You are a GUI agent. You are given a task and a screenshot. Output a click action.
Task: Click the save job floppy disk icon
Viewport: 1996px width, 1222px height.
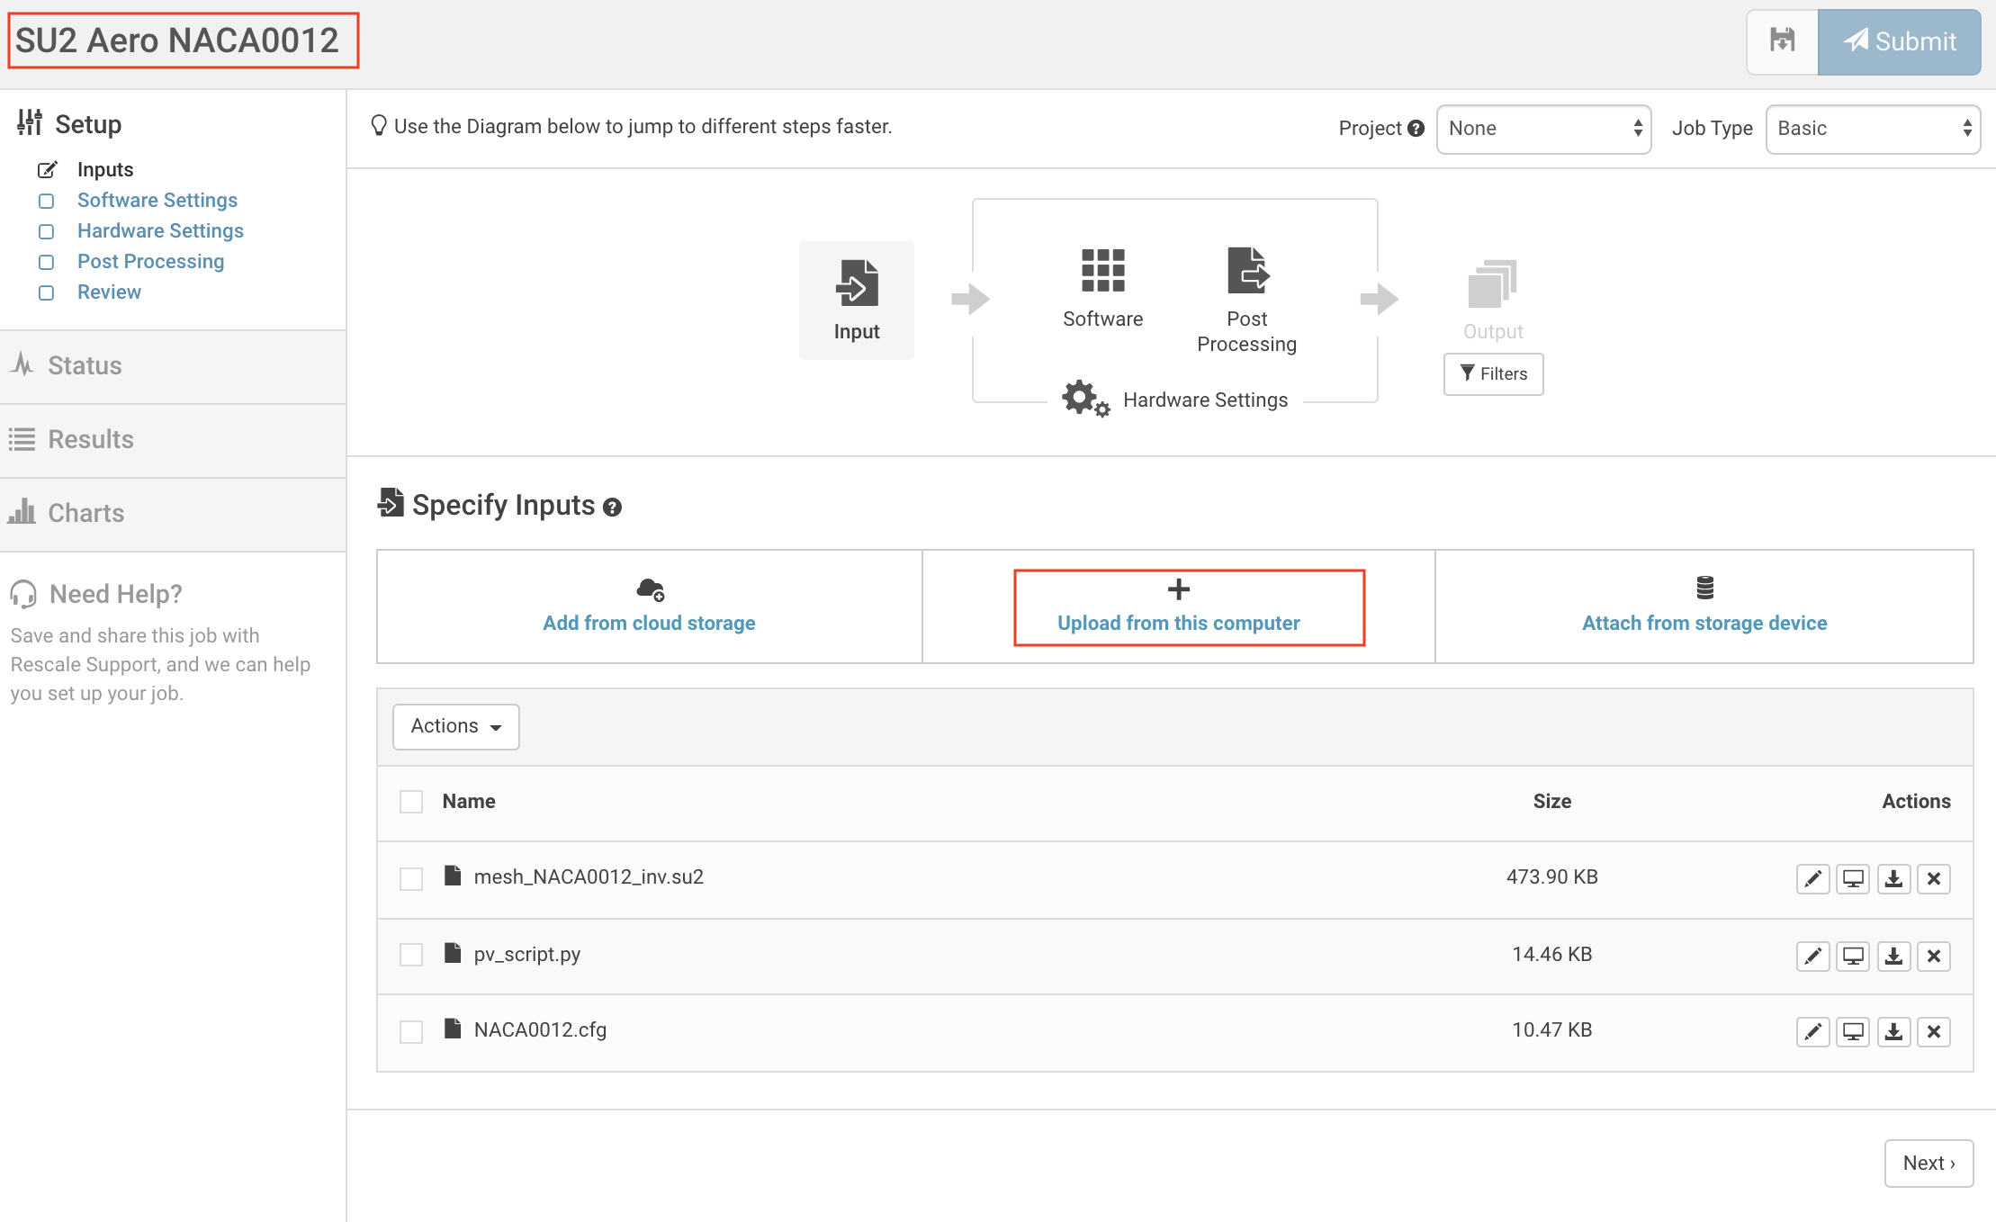pos(1782,41)
